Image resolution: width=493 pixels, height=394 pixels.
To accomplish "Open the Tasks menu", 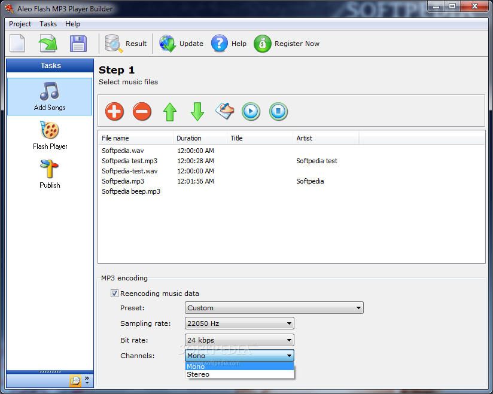I will point(48,24).
